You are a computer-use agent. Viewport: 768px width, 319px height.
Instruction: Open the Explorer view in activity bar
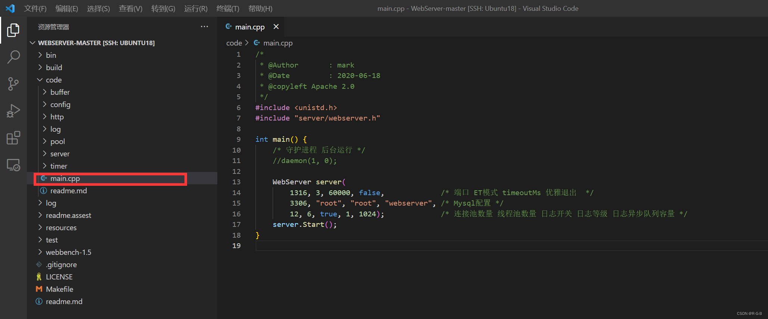[13, 30]
